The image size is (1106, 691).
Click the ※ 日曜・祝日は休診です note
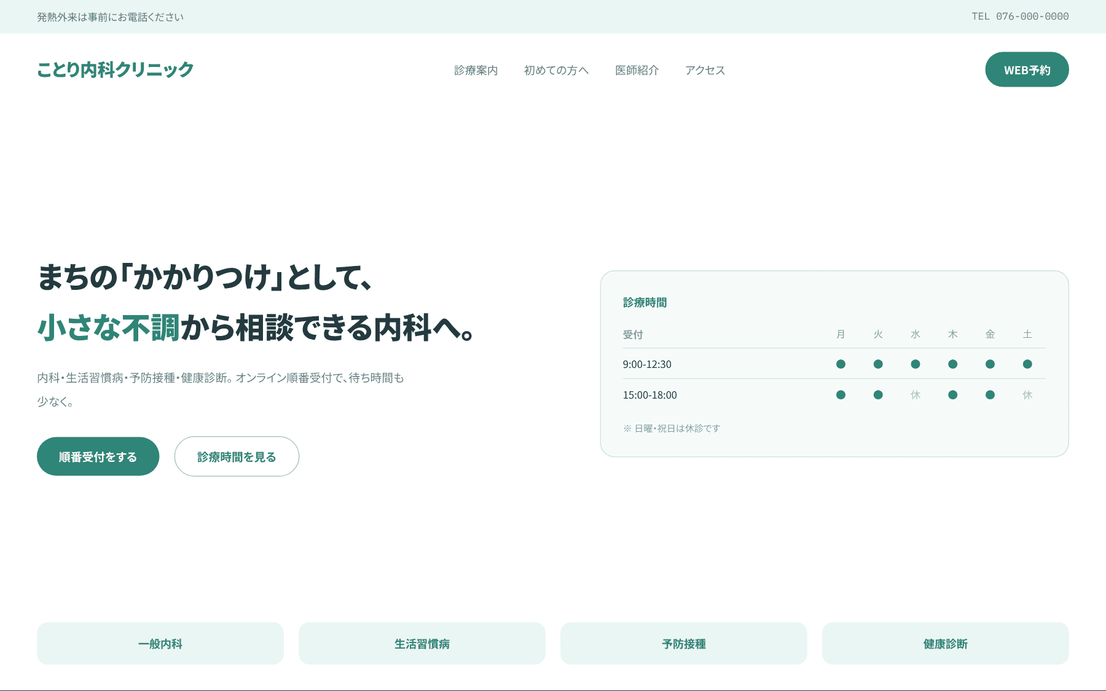(672, 428)
